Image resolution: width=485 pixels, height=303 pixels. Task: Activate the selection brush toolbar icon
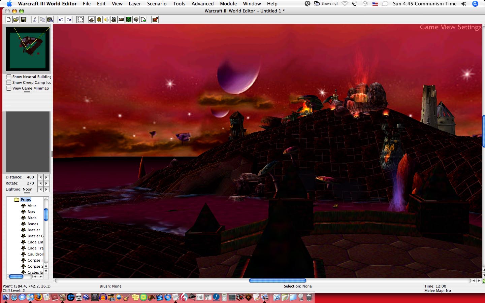80,20
